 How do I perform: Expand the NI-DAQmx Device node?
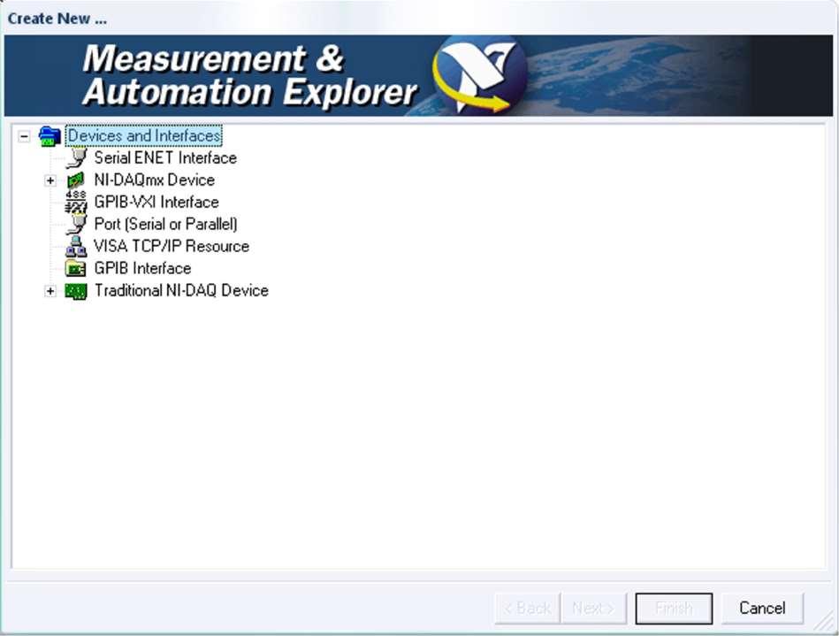tap(50, 180)
